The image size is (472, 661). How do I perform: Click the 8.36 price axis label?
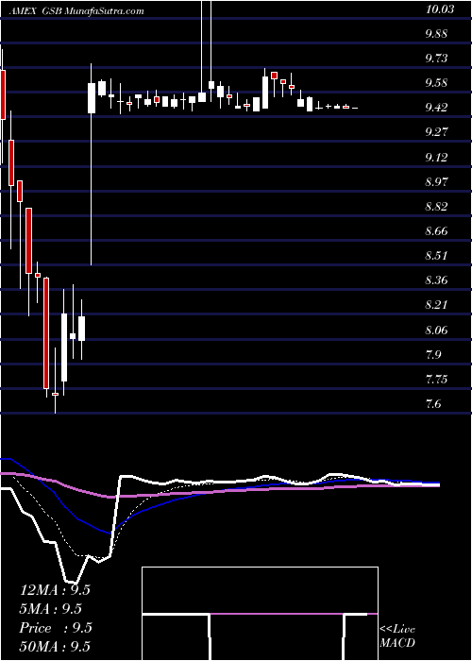click(x=436, y=280)
